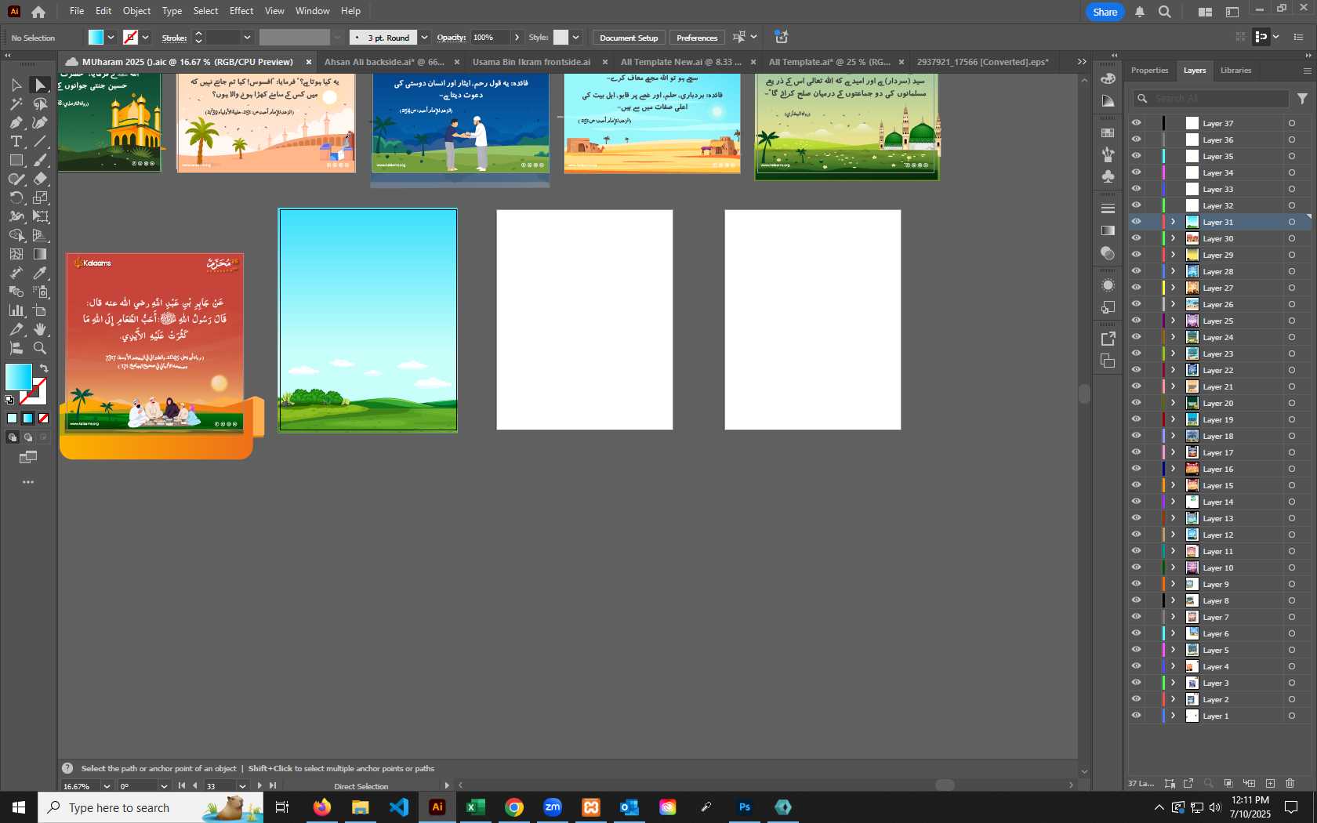Expand Layer 9 contents
This screenshot has width=1317, height=823.
pos(1174,584)
